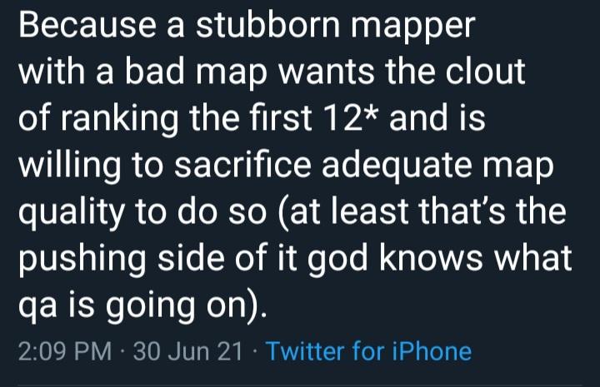Click the divider line below the timestamp
Viewport: 600px width, 387px height.
[300, 385]
